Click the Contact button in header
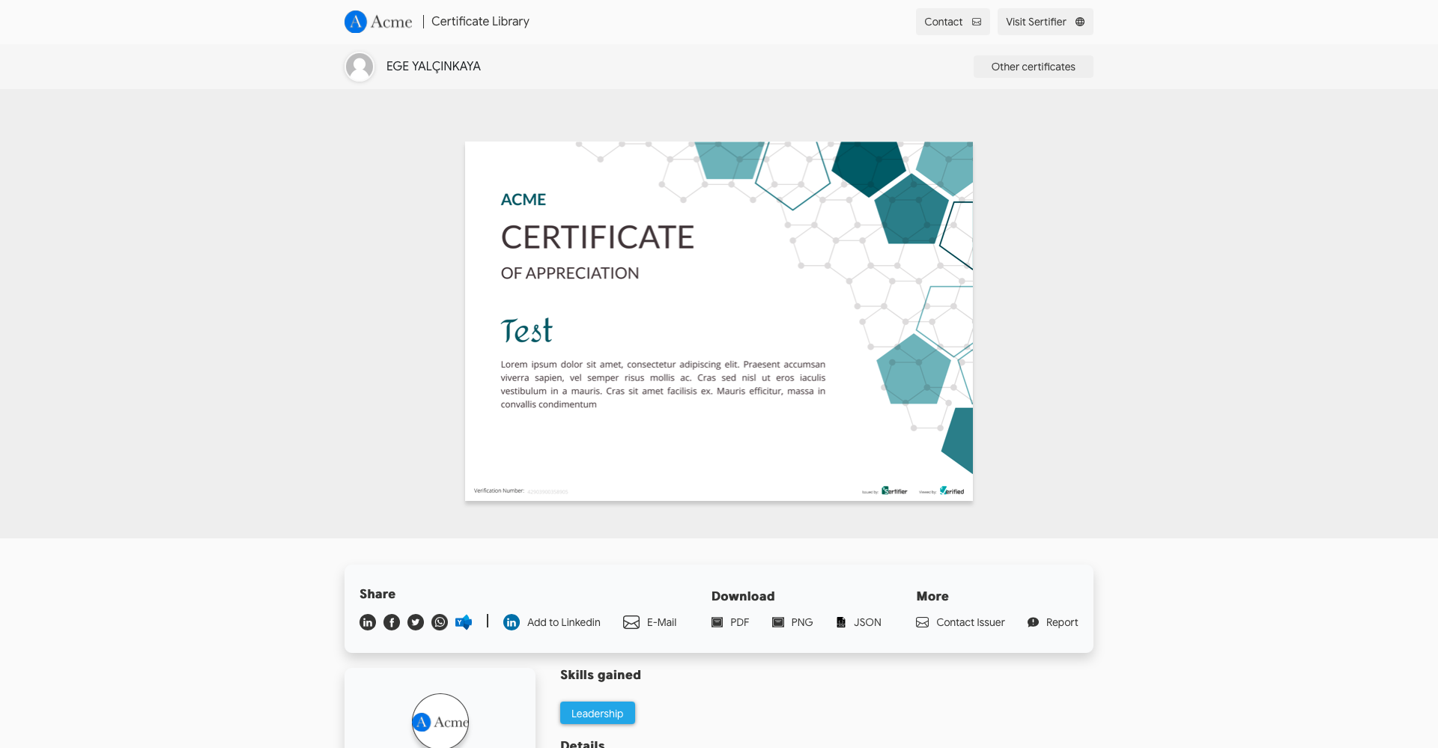 (x=952, y=22)
